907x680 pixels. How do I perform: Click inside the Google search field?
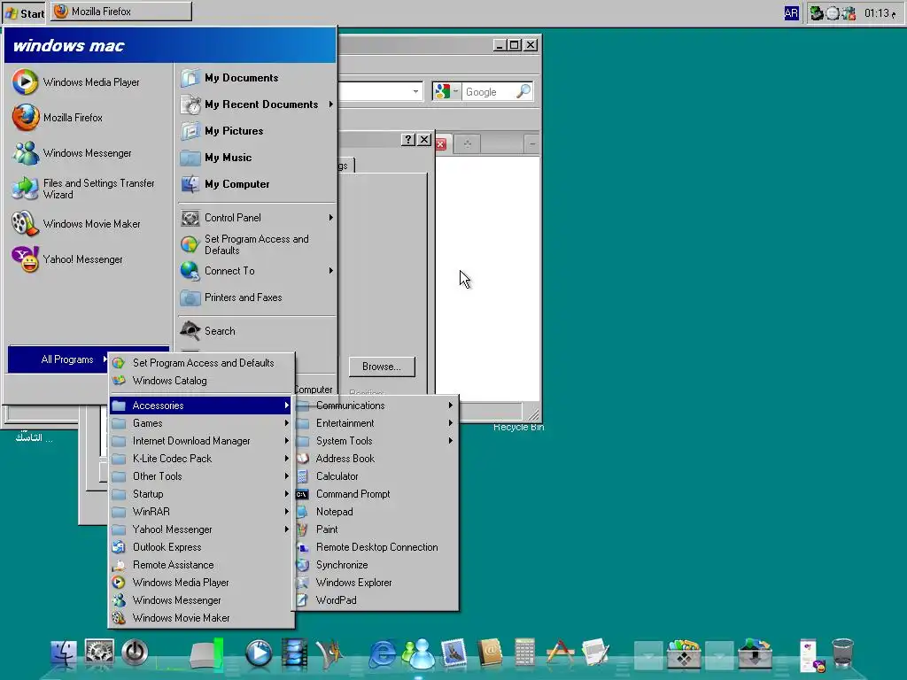pyautogui.click(x=489, y=91)
